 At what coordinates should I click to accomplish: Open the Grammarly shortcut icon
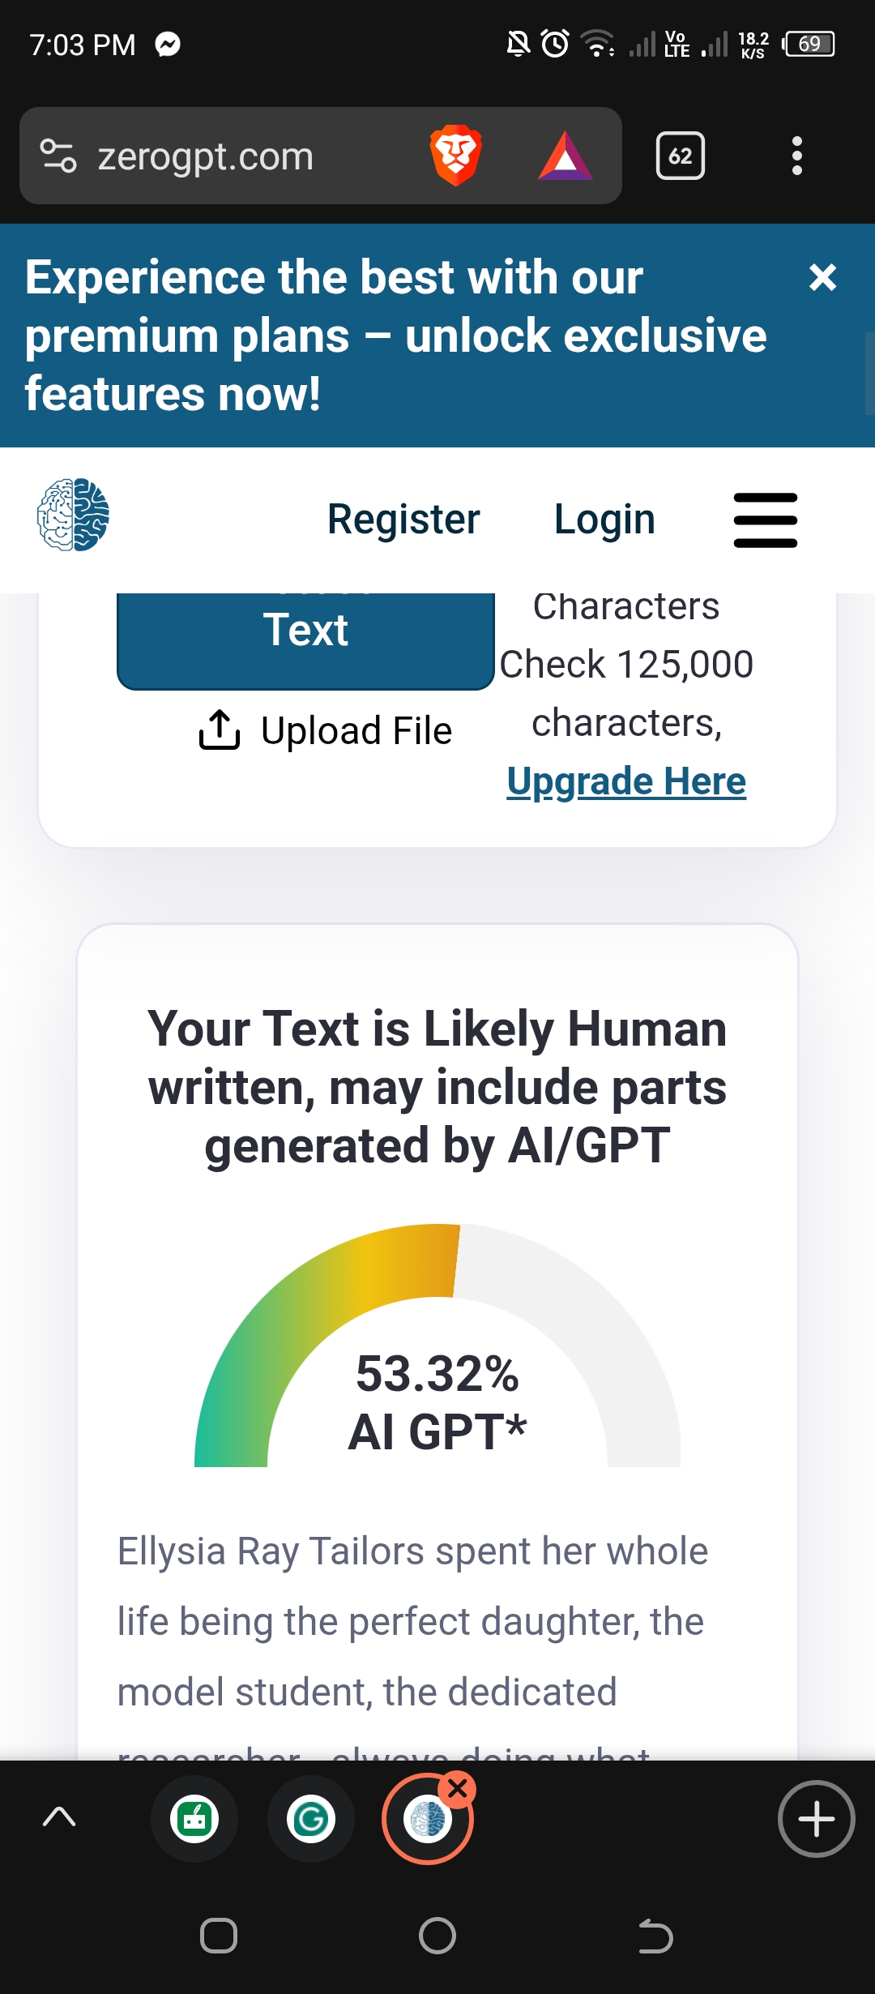click(x=311, y=1820)
